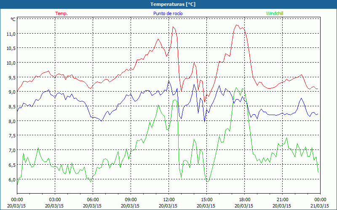This screenshot has width=337, height=210.
Task: Click the 6,5 y-axis value
Action: (12, 165)
